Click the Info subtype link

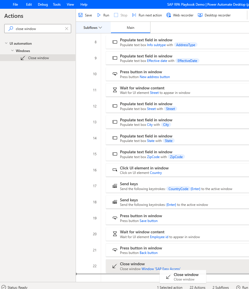156,45
